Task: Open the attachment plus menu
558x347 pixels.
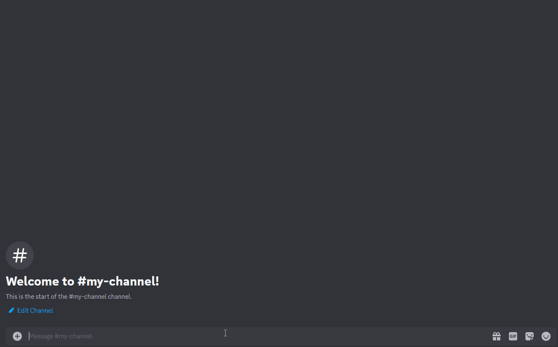Action: 17,336
